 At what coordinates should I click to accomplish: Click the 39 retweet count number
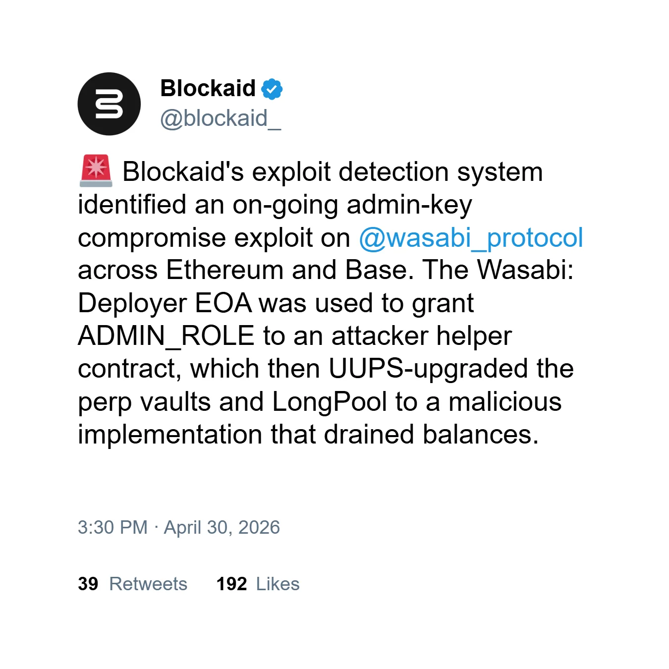pyautogui.click(x=88, y=584)
